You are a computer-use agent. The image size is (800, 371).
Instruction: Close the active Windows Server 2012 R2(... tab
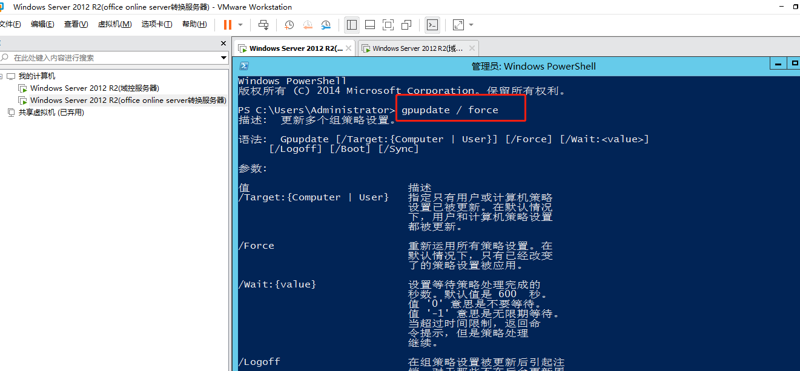pyautogui.click(x=349, y=48)
